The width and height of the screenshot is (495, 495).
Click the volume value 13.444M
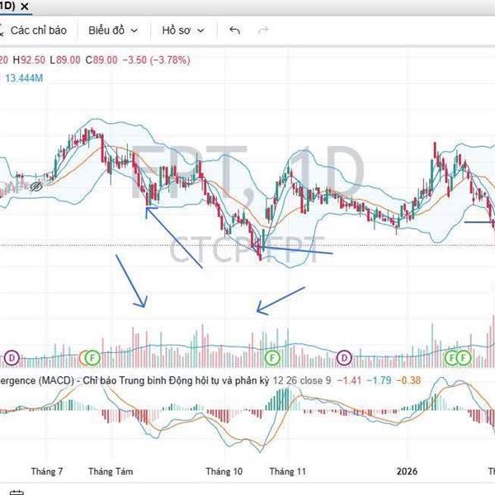(x=24, y=78)
